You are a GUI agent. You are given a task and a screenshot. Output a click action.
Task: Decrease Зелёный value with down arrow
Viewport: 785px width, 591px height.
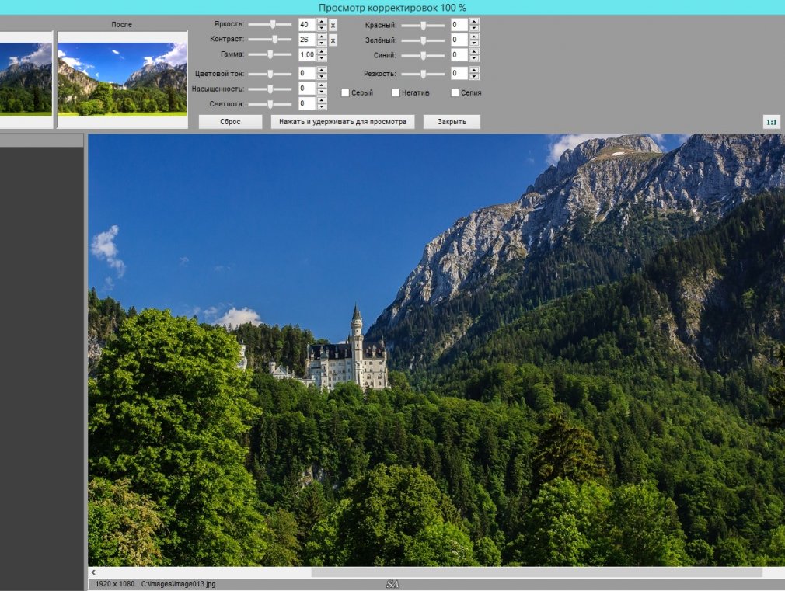pyautogui.click(x=474, y=43)
